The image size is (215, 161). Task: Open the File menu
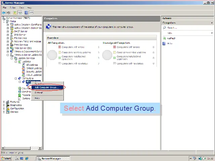[x=4, y=8]
